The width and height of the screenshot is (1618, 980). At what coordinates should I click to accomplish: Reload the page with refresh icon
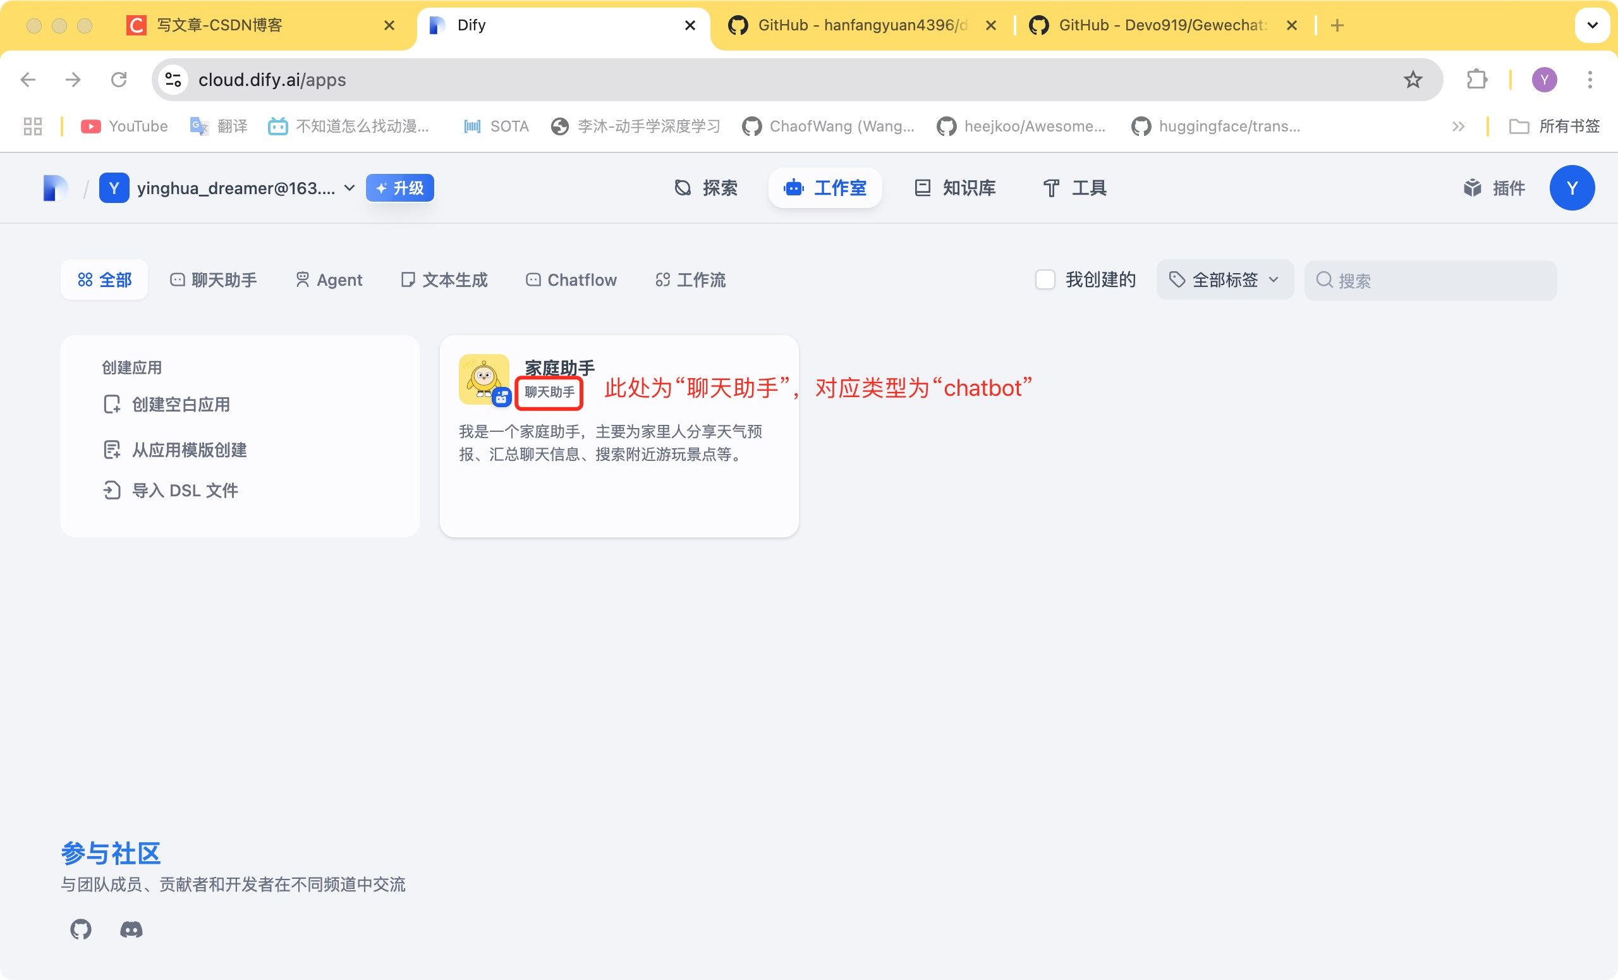pos(119,80)
